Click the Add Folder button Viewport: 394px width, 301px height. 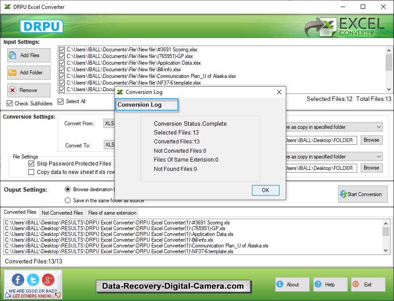click(29, 73)
